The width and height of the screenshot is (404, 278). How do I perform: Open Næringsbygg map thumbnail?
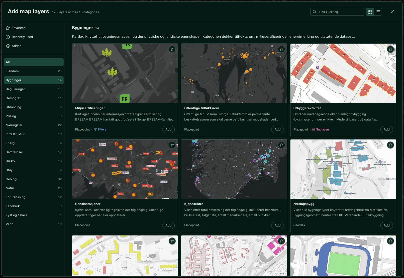(x=343, y=169)
